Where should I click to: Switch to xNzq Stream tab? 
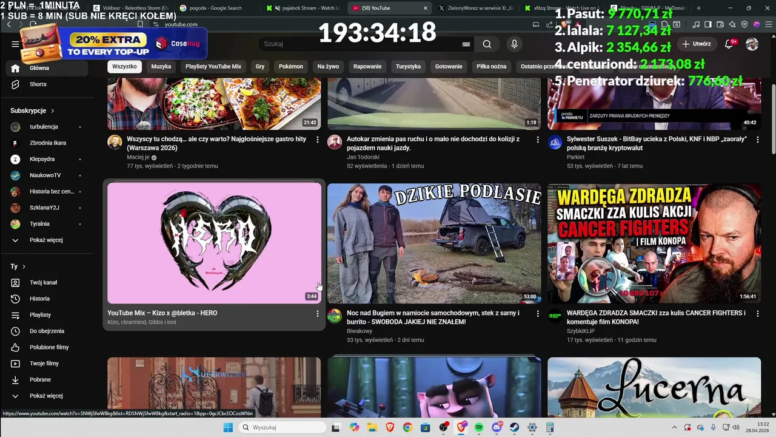564,8
